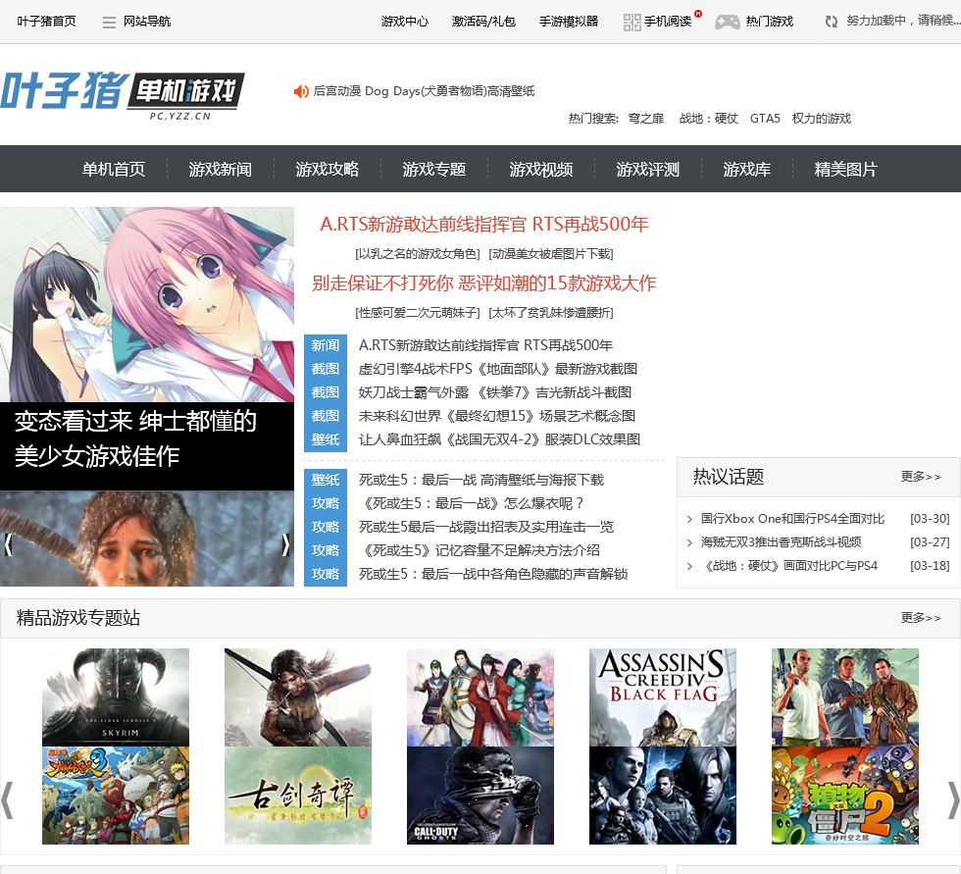Click the 新闻 category tag
This screenshot has height=874, width=961.
point(326,345)
